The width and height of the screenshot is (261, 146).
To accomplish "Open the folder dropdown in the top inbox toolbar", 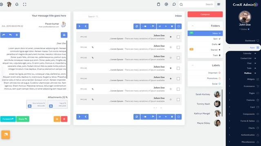I will 144,26.
